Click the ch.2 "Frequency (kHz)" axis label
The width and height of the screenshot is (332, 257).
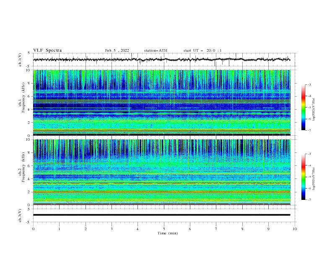point(23,167)
